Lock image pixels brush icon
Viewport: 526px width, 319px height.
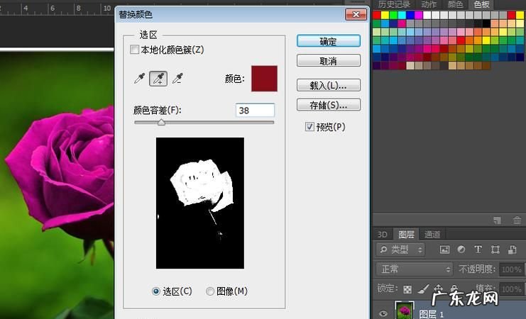pyautogui.click(x=423, y=289)
